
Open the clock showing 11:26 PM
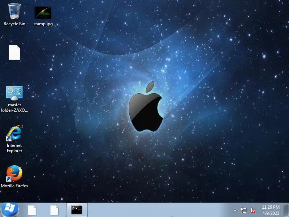(x=271, y=210)
